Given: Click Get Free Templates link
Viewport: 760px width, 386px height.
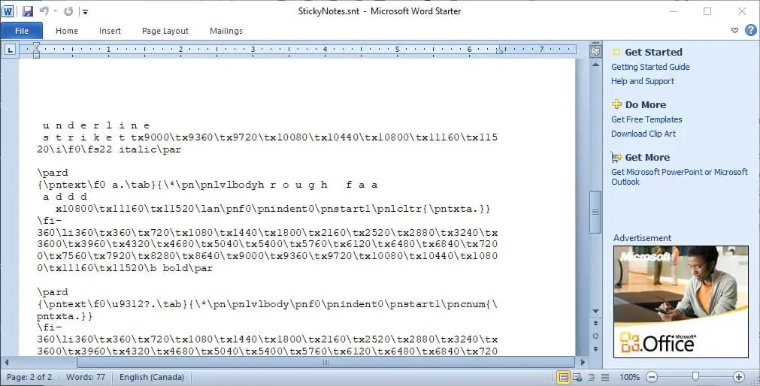Looking at the screenshot, I should coord(646,119).
